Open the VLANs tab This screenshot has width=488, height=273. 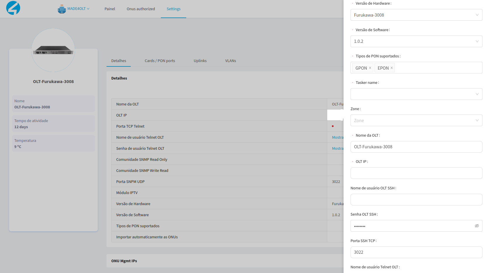click(230, 61)
